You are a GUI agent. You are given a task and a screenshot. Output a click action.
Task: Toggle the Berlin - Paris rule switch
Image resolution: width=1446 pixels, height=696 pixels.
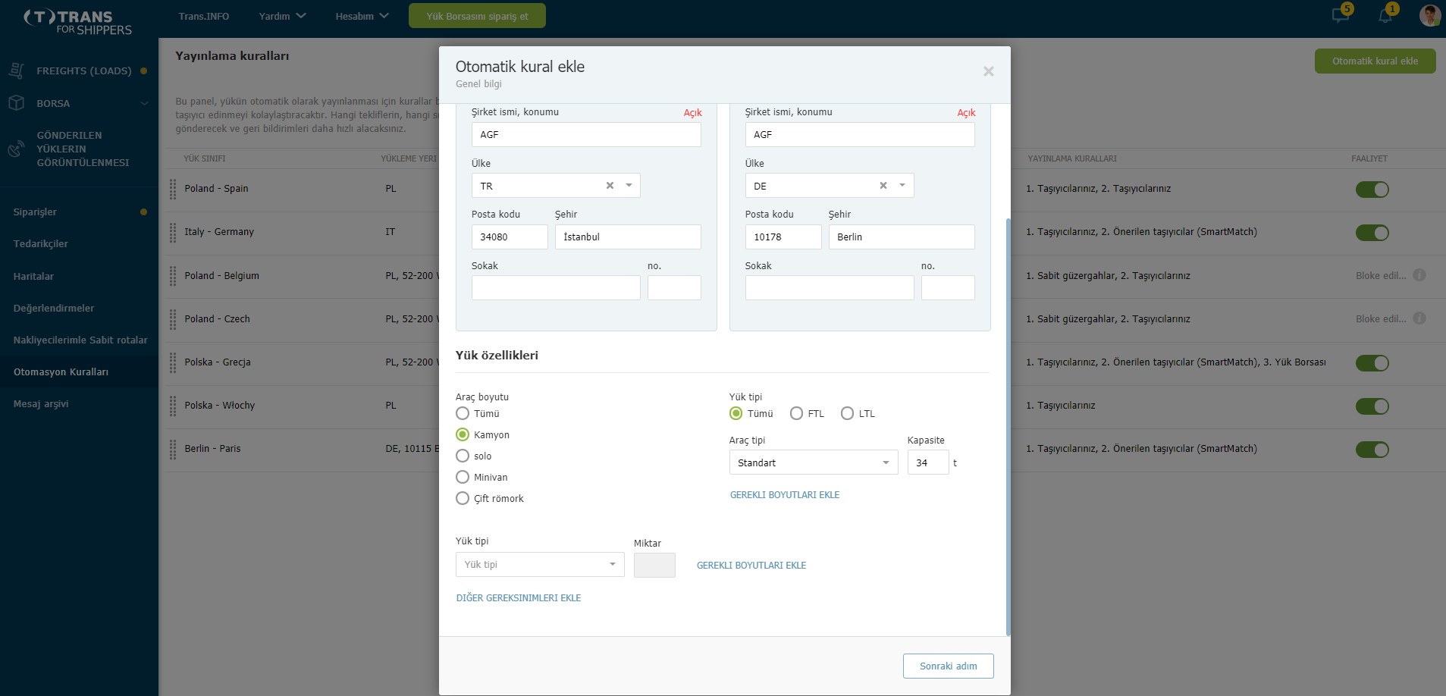(x=1372, y=450)
